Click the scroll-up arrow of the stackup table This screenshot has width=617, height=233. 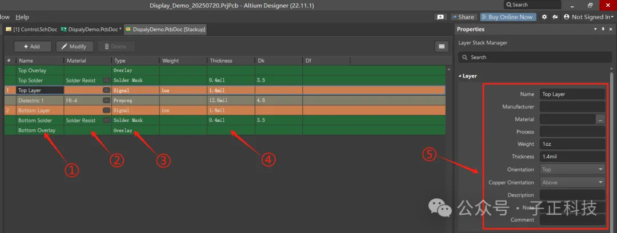coord(448,69)
